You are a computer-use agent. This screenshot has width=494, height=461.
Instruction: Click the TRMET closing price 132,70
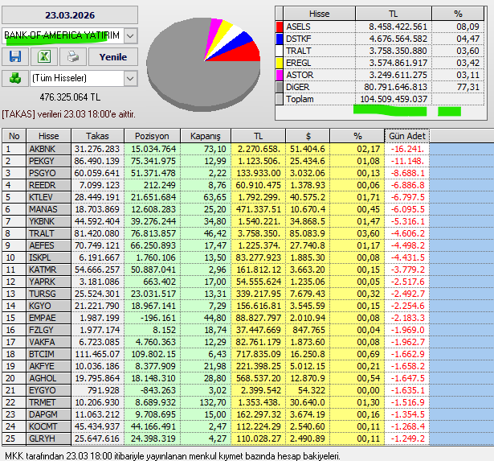coord(206,402)
